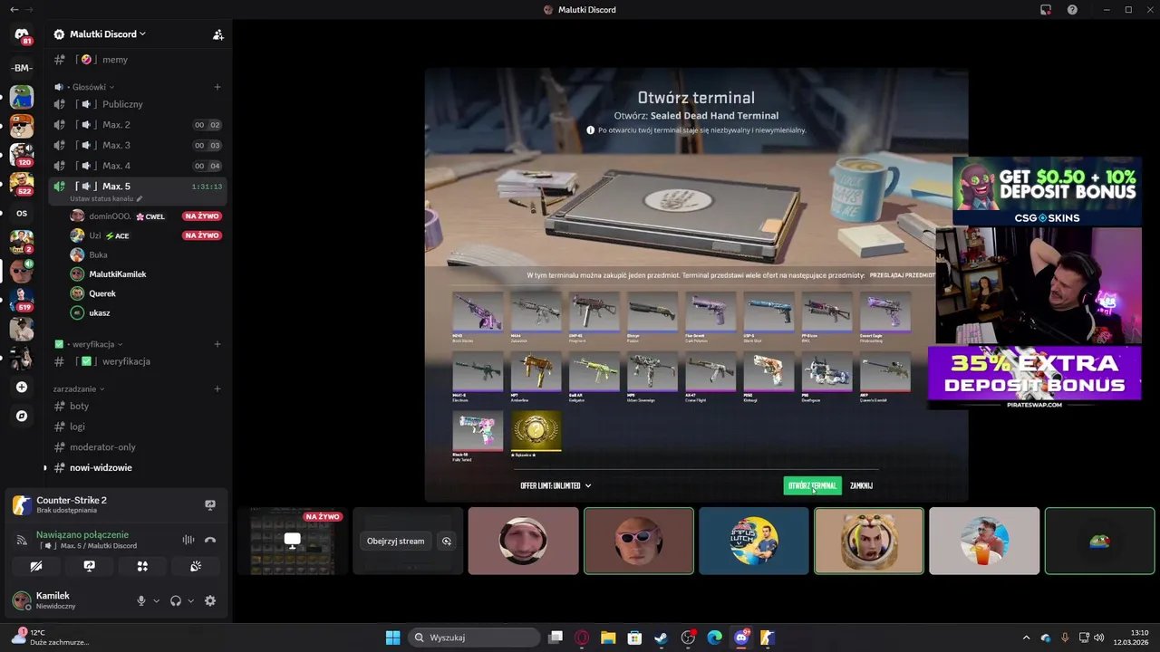1160x652 pixels.
Task: Click the Steam icon in taskbar
Action: click(x=662, y=638)
